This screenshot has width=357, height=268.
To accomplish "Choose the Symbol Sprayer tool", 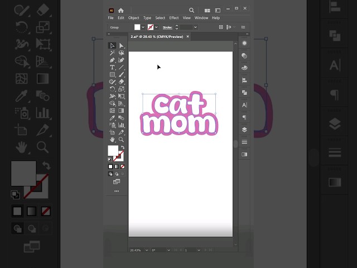I will (112, 125).
